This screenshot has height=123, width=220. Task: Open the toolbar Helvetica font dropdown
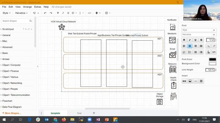(21, 13)
